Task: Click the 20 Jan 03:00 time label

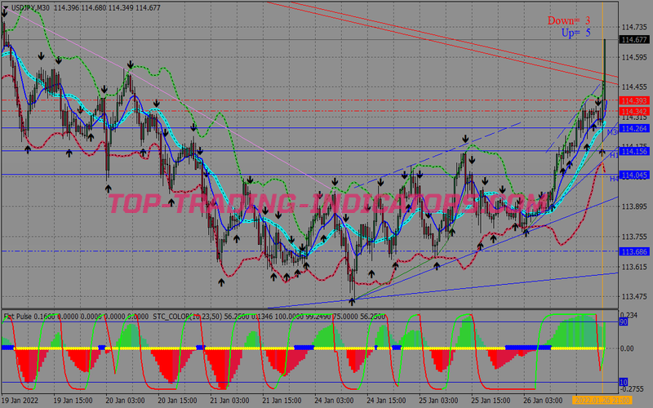Action: tap(125, 401)
